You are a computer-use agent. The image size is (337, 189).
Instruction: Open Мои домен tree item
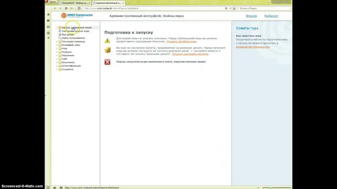click(x=67, y=35)
